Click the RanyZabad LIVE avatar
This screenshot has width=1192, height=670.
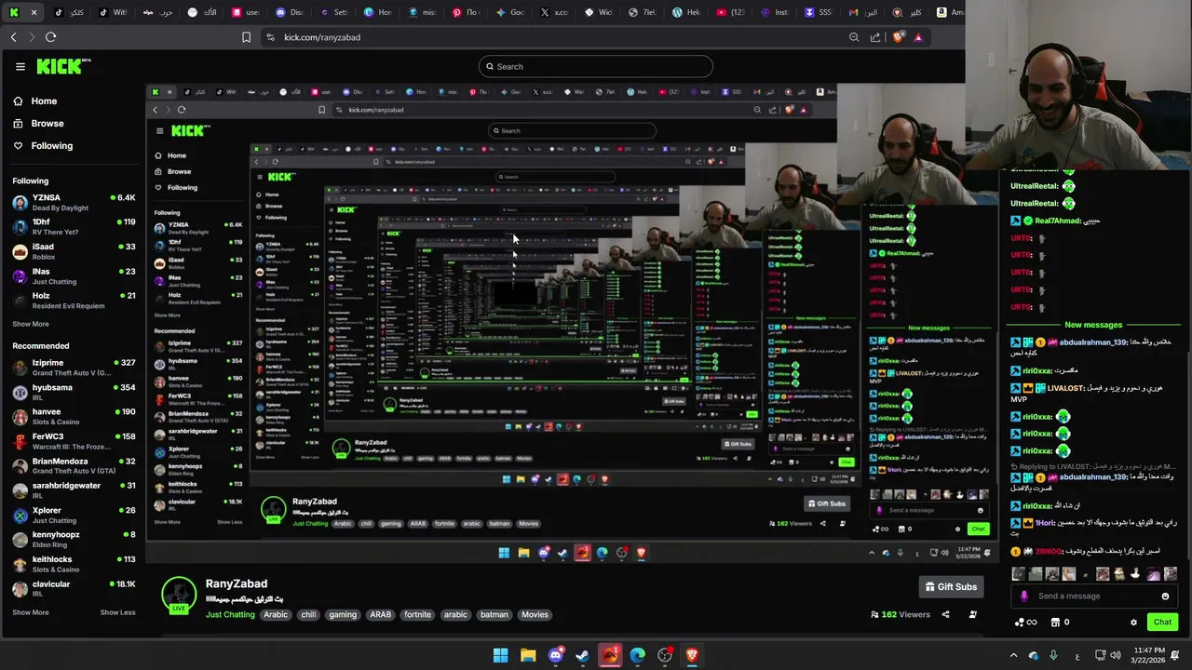[x=179, y=596]
